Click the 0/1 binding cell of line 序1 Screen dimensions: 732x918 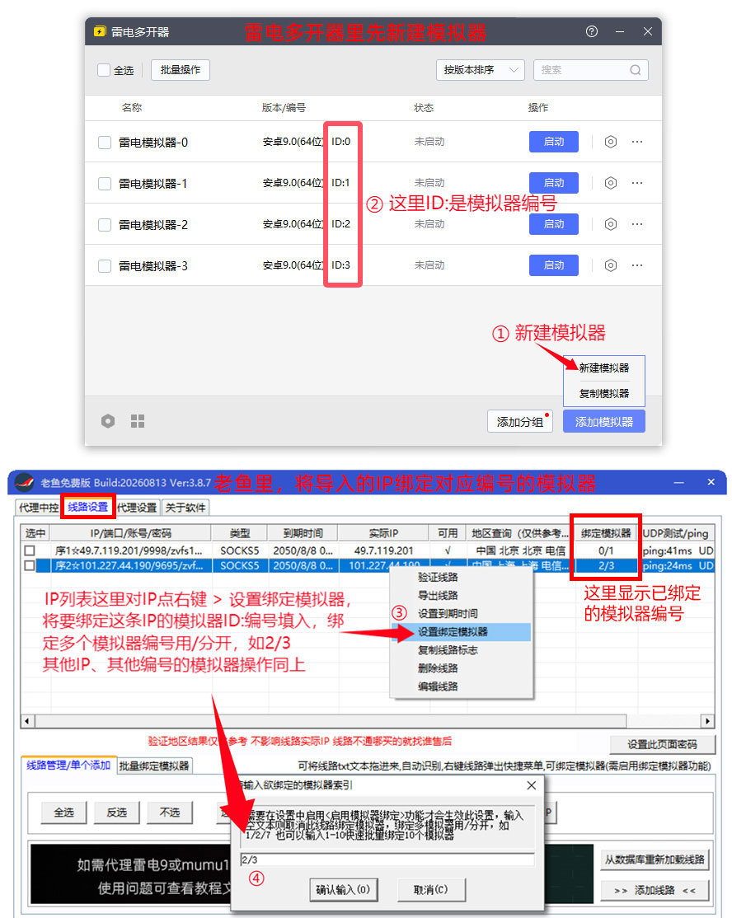pyautogui.click(x=606, y=550)
